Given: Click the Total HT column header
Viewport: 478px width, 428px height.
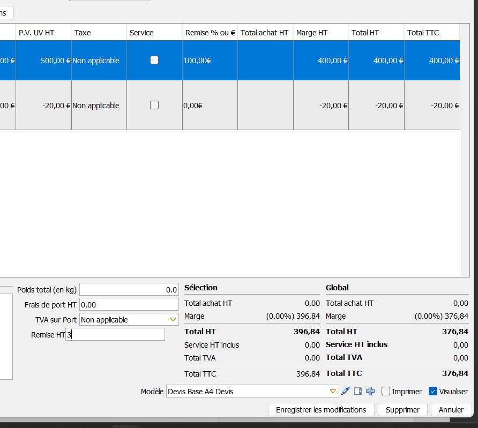Looking at the screenshot, I should pos(376,32).
